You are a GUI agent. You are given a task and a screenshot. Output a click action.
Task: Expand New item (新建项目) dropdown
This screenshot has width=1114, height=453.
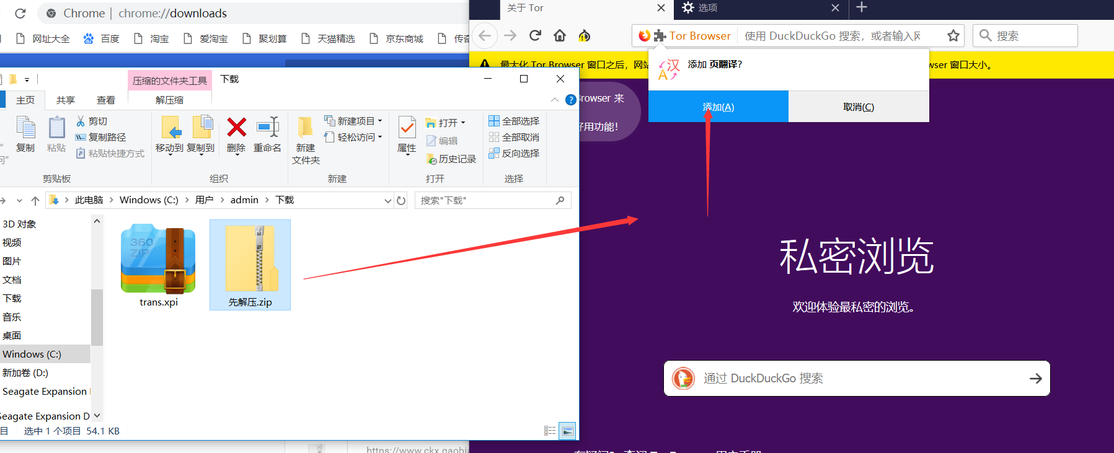[379, 121]
